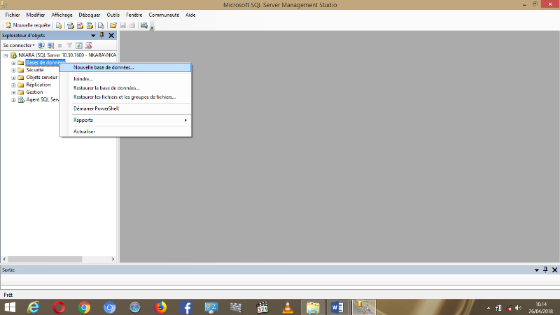Click the Object Explorer scroll right arrow
This screenshot has width=560, height=315.
pos(113,259)
